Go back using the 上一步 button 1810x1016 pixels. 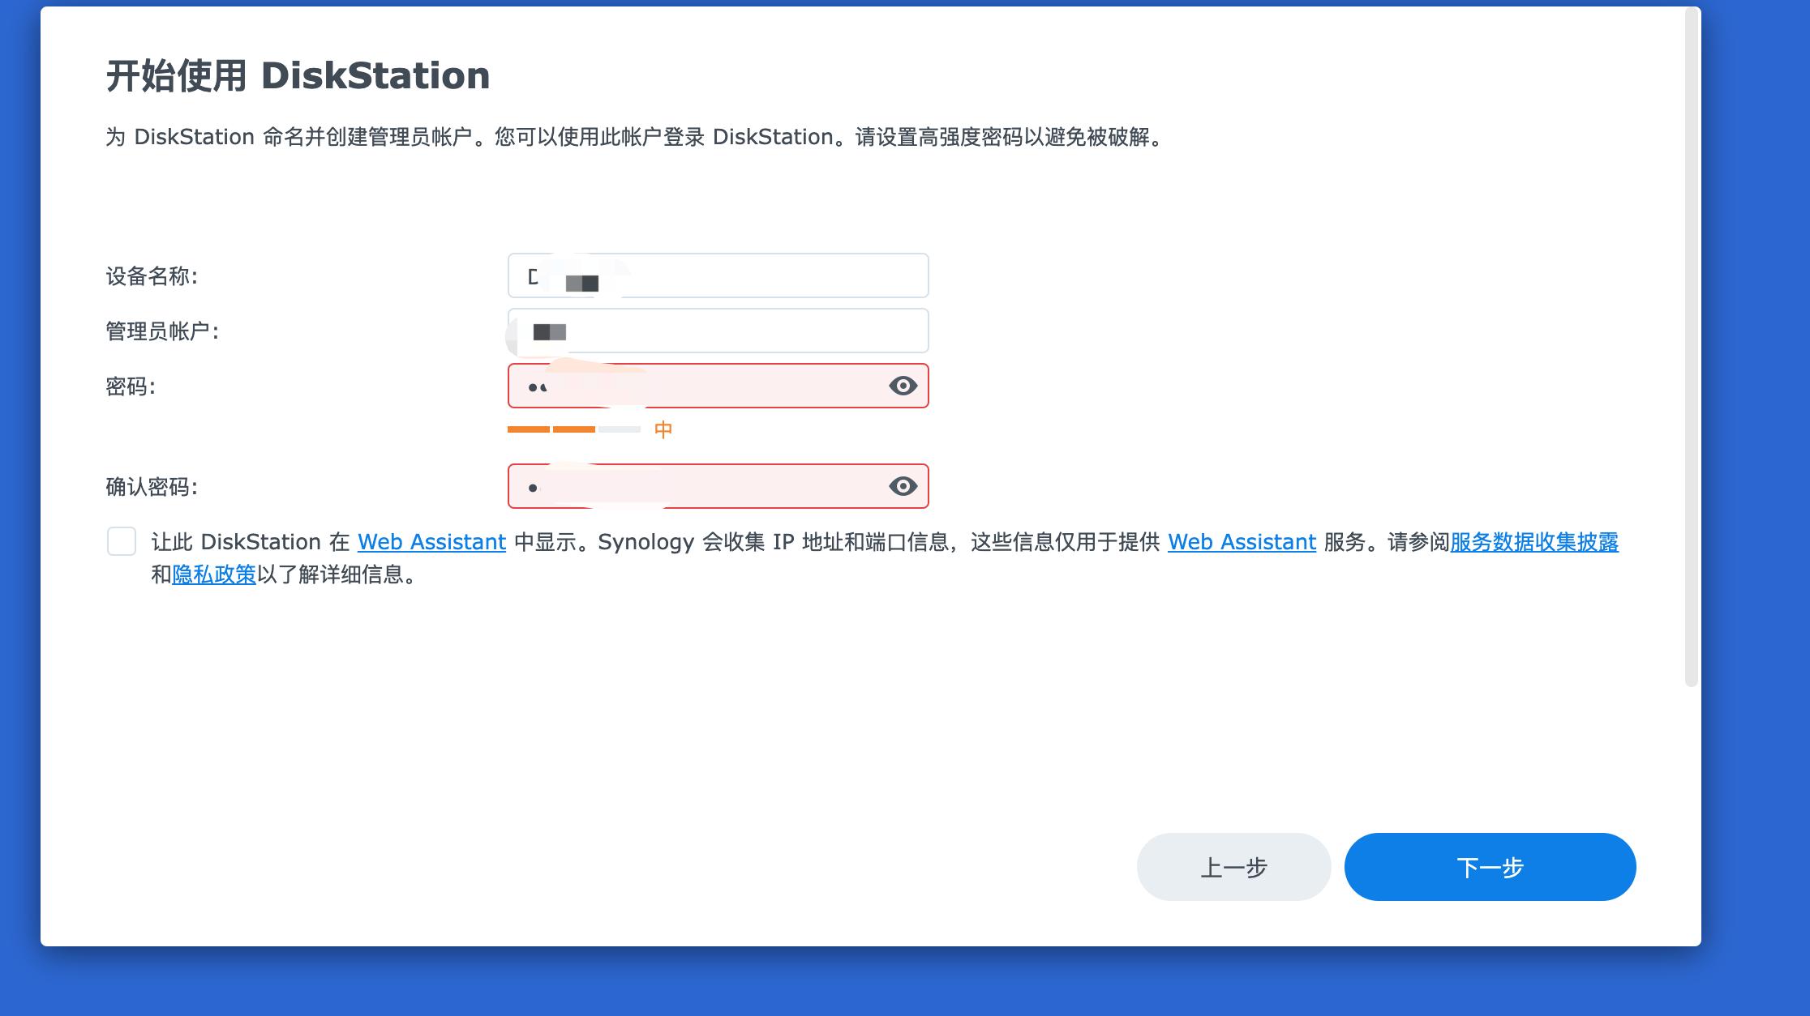(x=1233, y=866)
